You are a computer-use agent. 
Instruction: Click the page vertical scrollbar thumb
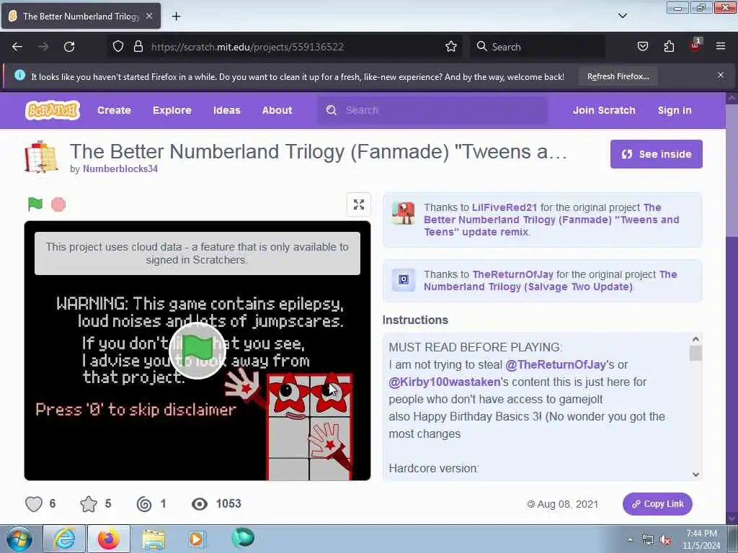click(x=732, y=170)
